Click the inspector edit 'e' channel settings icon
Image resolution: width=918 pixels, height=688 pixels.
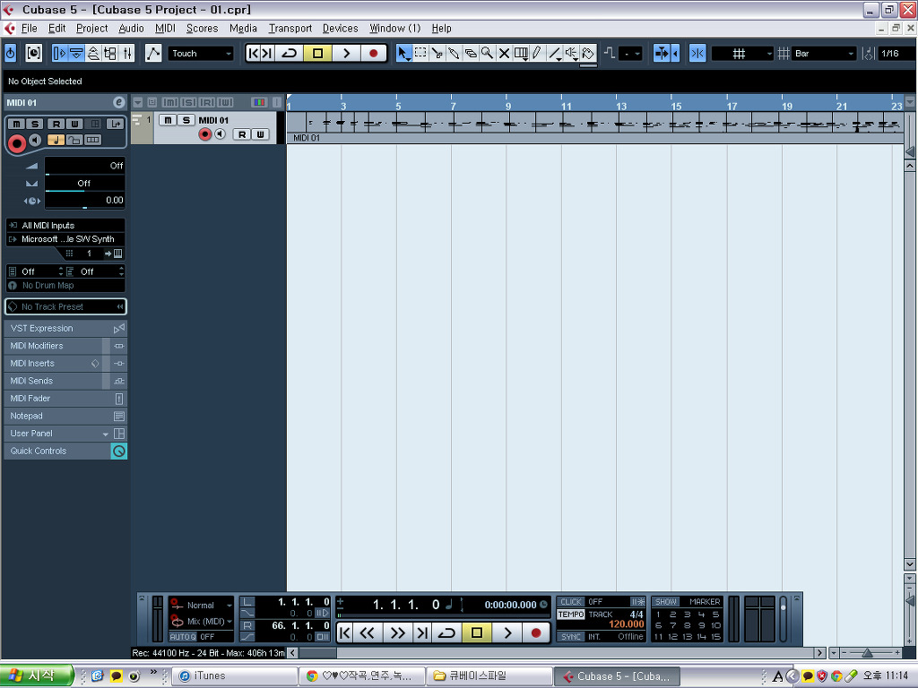pos(119,102)
